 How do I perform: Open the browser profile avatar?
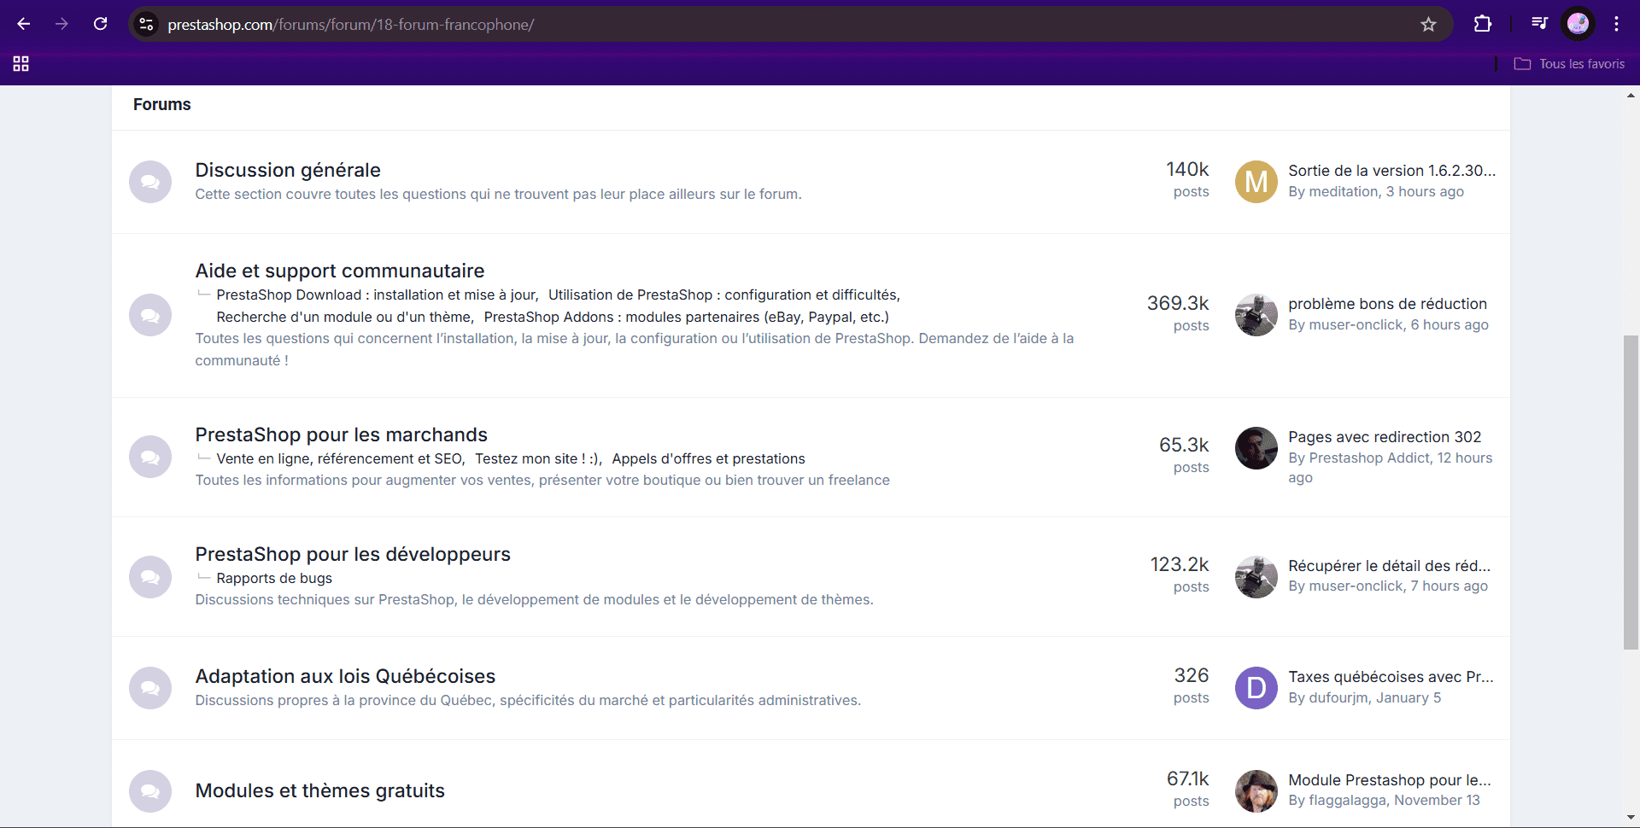[x=1578, y=24]
